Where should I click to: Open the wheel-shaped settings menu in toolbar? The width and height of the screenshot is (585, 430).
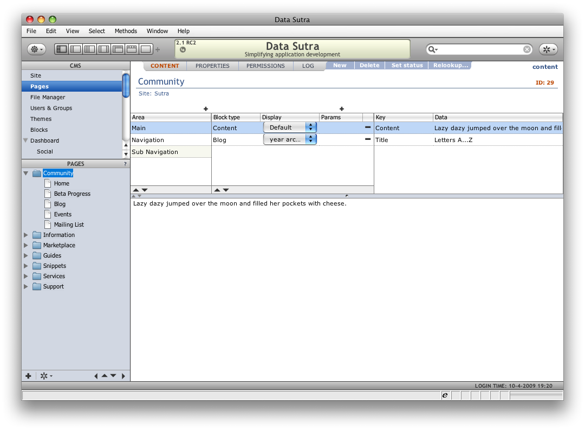tap(37, 49)
